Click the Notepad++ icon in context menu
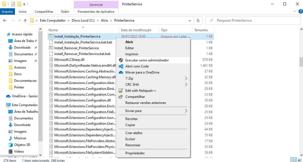This screenshot has width=303, height=162. [121, 90]
